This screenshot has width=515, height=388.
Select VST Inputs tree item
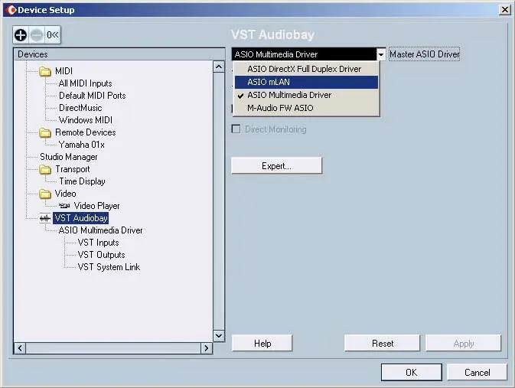(x=98, y=243)
